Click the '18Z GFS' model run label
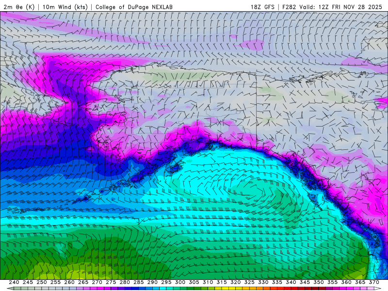Screen dimensions: 388x291 [x=262, y=7]
